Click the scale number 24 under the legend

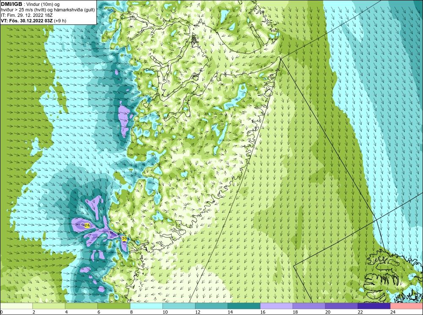click(x=393, y=312)
